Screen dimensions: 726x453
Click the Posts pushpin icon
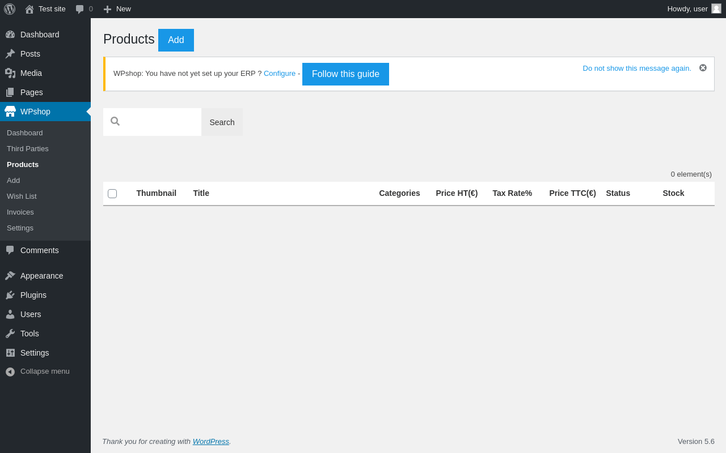pyautogui.click(x=10, y=54)
